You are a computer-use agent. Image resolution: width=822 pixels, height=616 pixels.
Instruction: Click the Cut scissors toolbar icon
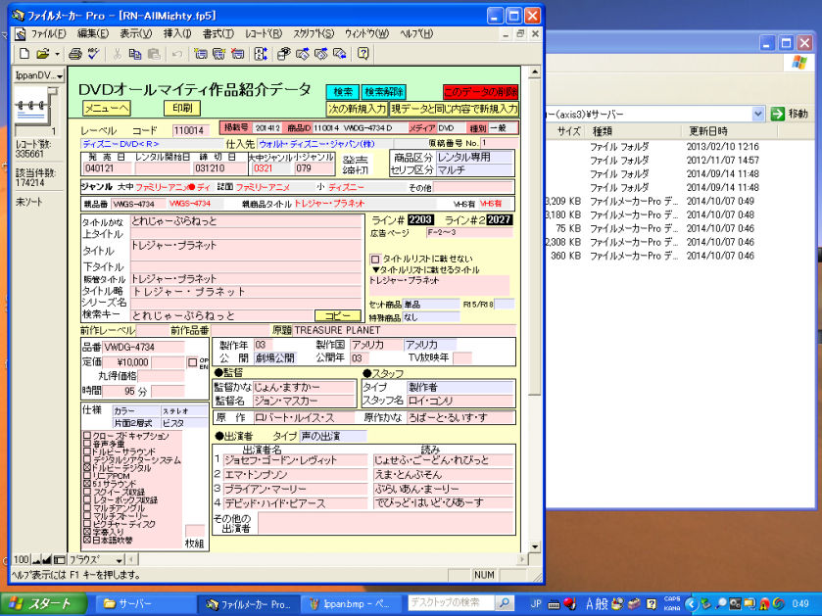[118, 54]
